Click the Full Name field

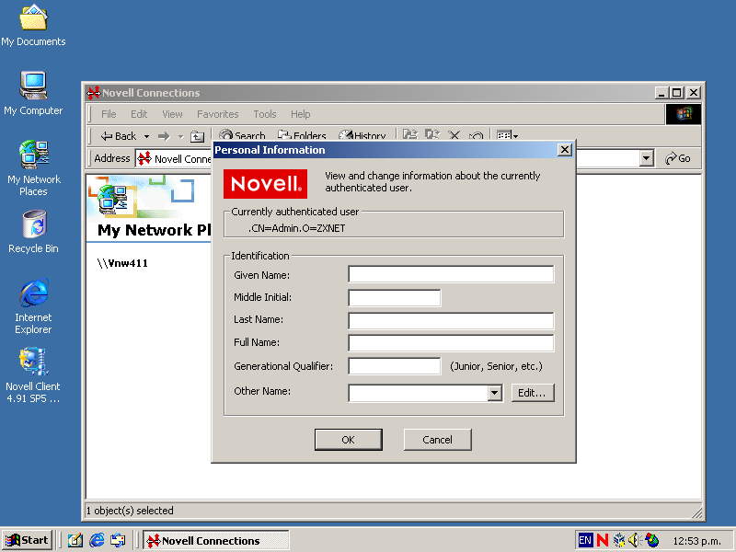451,343
